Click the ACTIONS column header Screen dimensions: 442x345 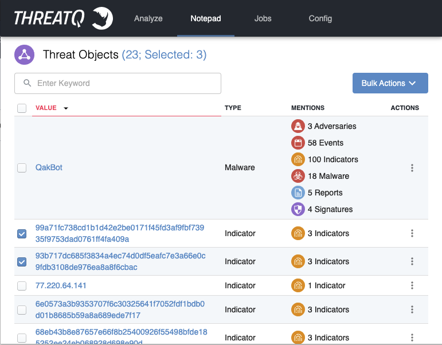pyautogui.click(x=405, y=108)
